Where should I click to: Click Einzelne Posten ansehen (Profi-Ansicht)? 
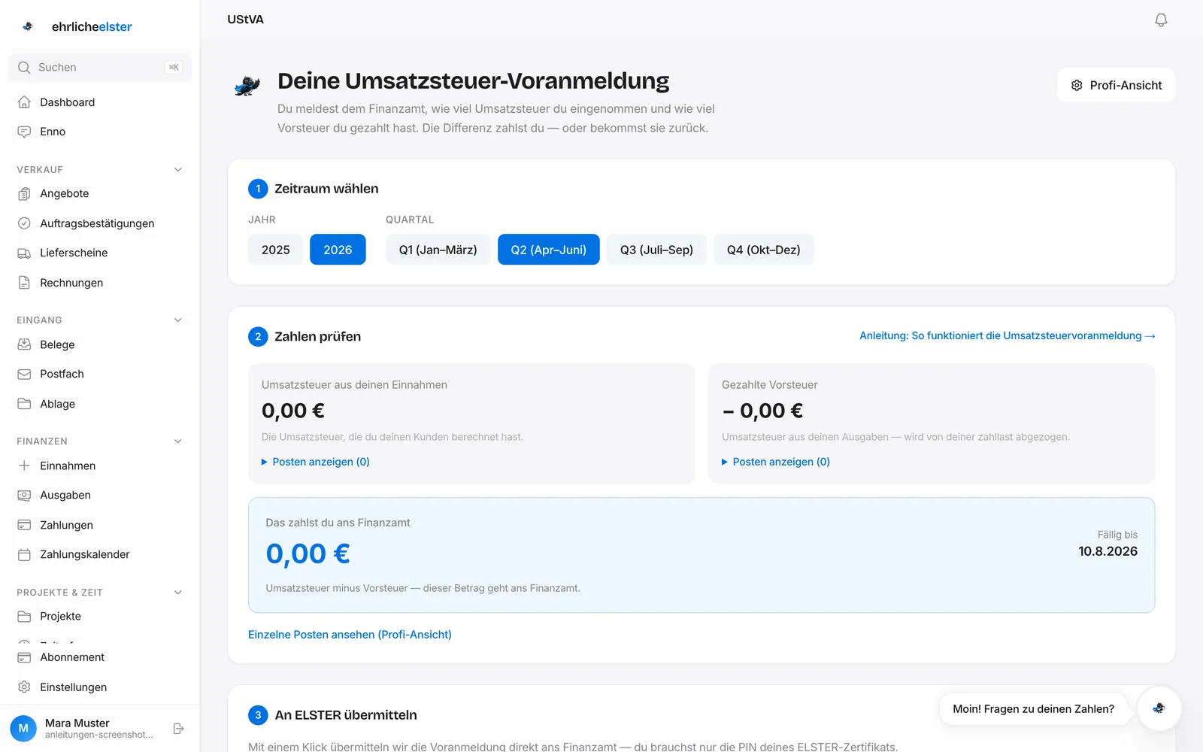(x=350, y=635)
